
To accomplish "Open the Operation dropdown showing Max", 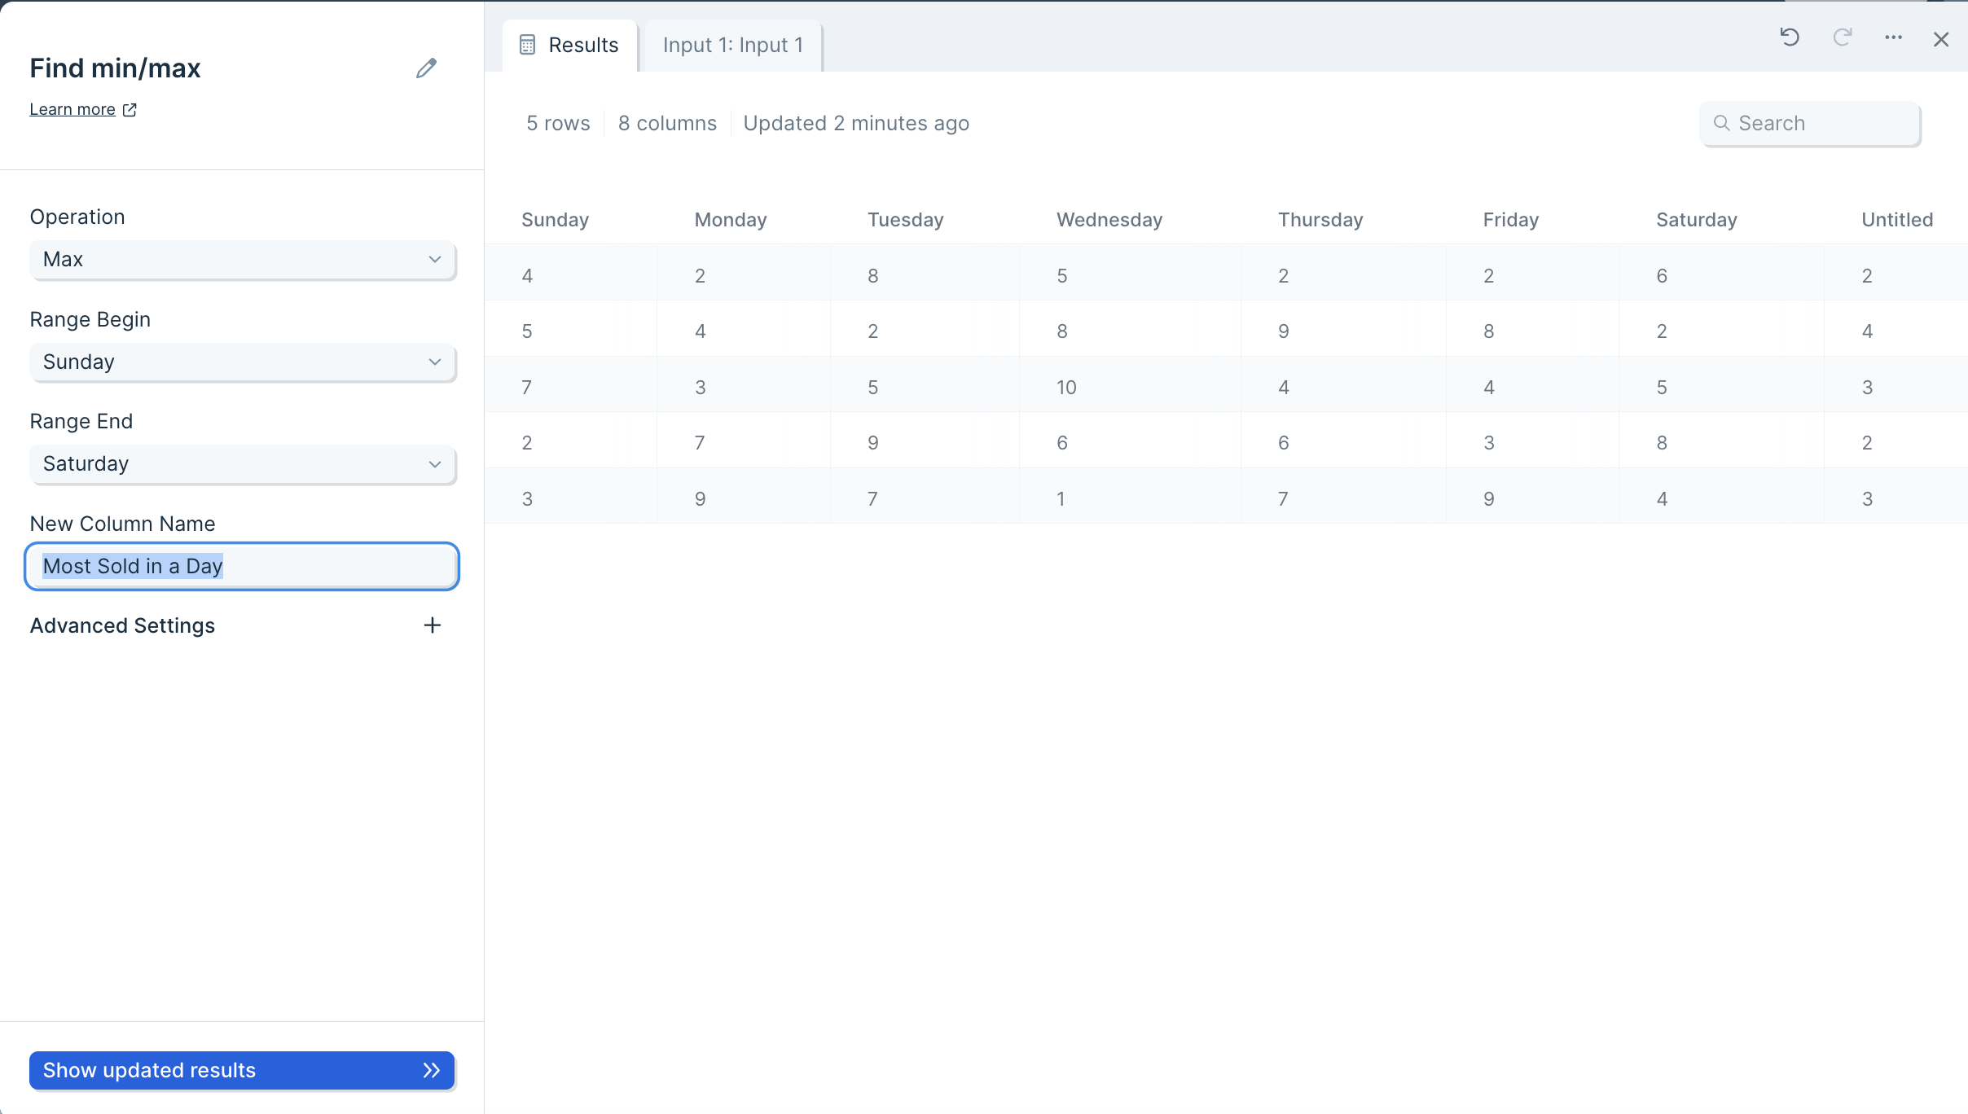I will pyautogui.click(x=243, y=260).
